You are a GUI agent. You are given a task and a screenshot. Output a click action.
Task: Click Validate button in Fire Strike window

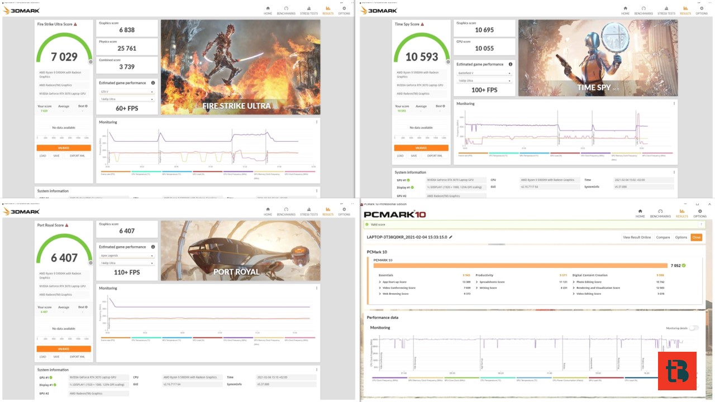pyautogui.click(x=64, y=148)
